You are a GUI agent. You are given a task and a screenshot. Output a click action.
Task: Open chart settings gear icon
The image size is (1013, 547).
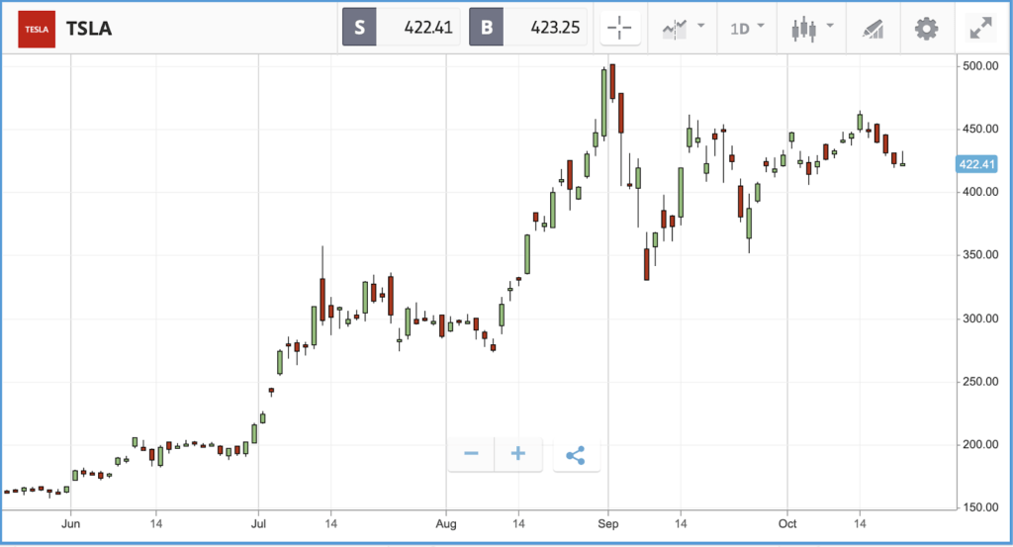coord(926,29)
